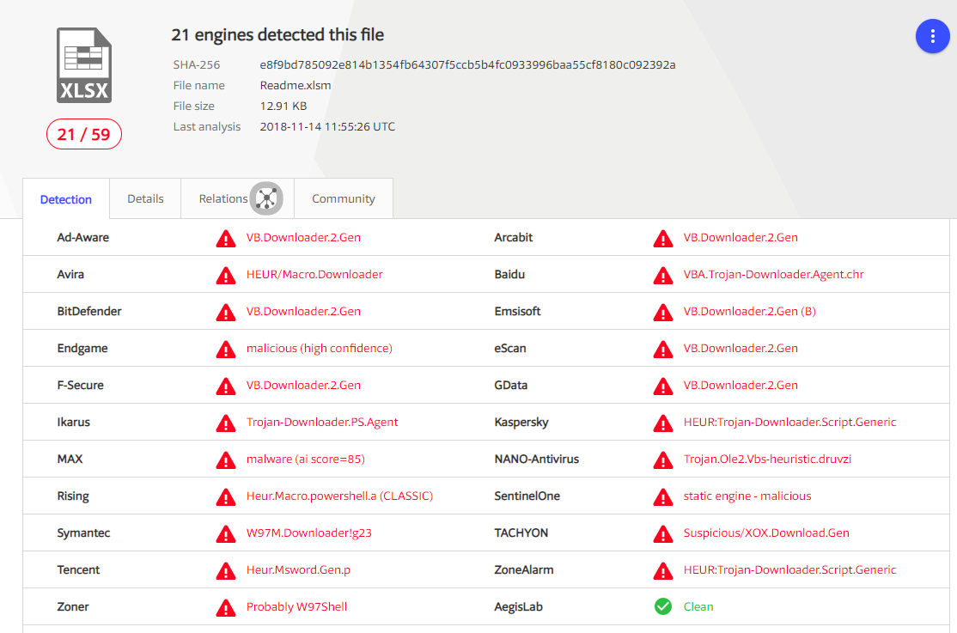
Task: Click the red warning icon beside Ad-Aware
Action: [225, 238]
